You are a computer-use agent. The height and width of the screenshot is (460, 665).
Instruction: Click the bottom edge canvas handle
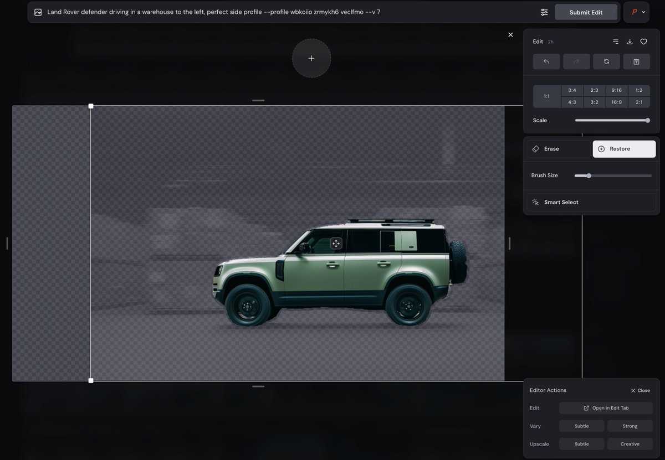click(258, 386)
